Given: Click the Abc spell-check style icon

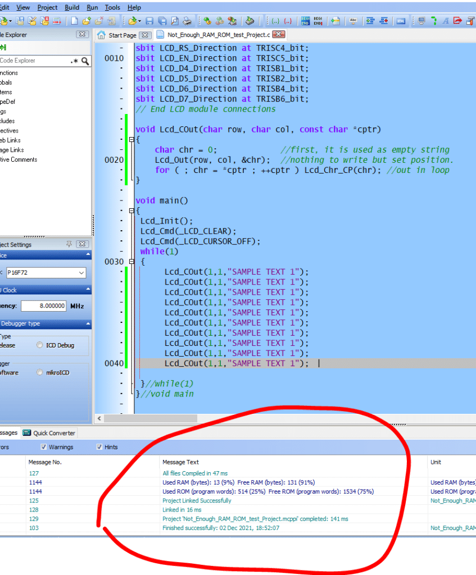Looking at the screenshot, I should coord(353,21).
